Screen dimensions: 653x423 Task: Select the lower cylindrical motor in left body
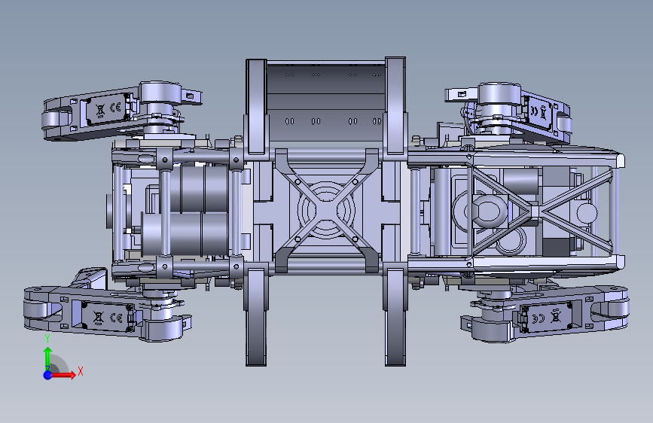[185, 234]
